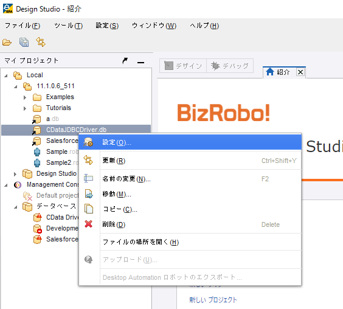
Task: Click the save all toolbar icon
Action: click(24, 42)
